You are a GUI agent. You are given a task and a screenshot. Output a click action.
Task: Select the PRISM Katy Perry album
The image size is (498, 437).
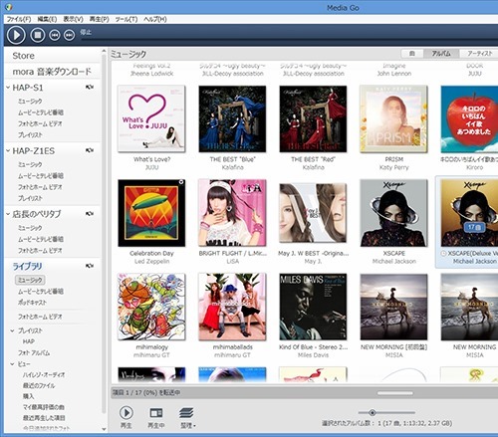(x=393, y=118)
